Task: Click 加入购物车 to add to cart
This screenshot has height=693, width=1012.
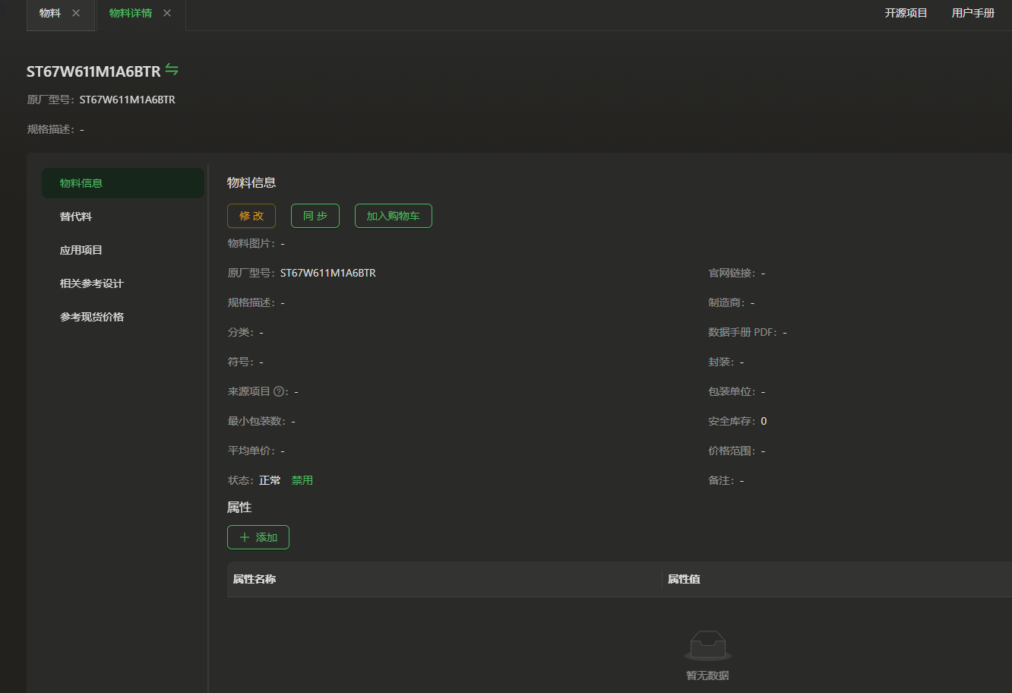Action: (x=393, y=216)
